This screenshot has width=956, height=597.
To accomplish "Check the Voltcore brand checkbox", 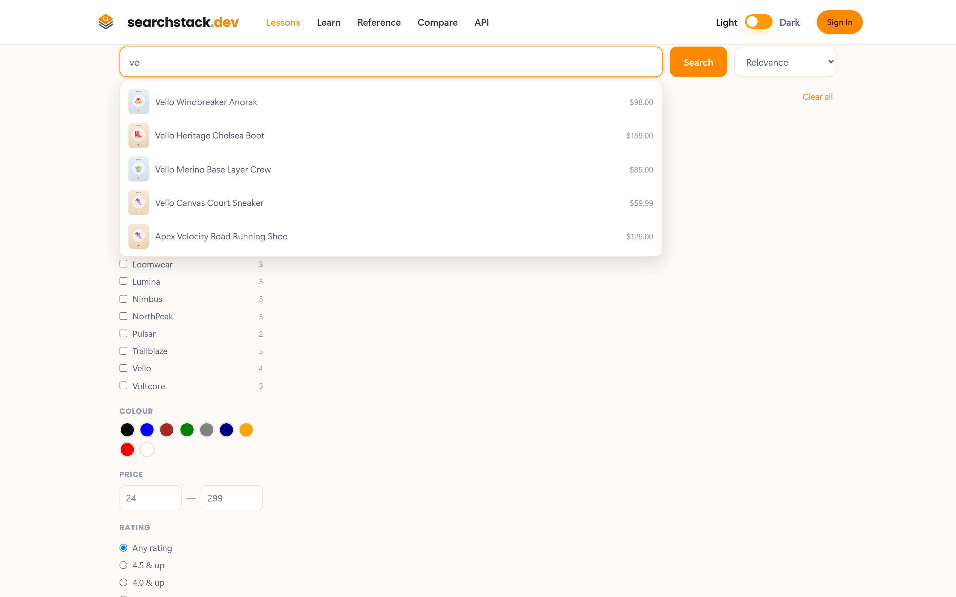I will click(x=123, y=385).
